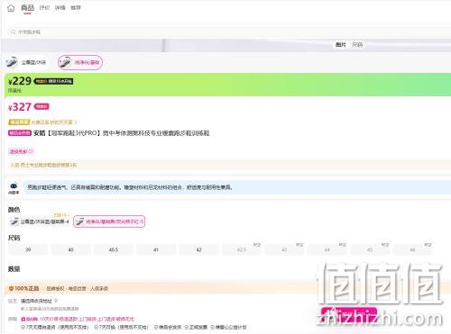Click the 100%正品 shield icon
Viewport: 451px width, 334px height.
click(x=11, y=288)
